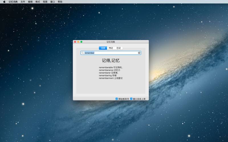Click the magnifier icon in search field
Screen dimensions: 228x142
click(x=83, y=53)
